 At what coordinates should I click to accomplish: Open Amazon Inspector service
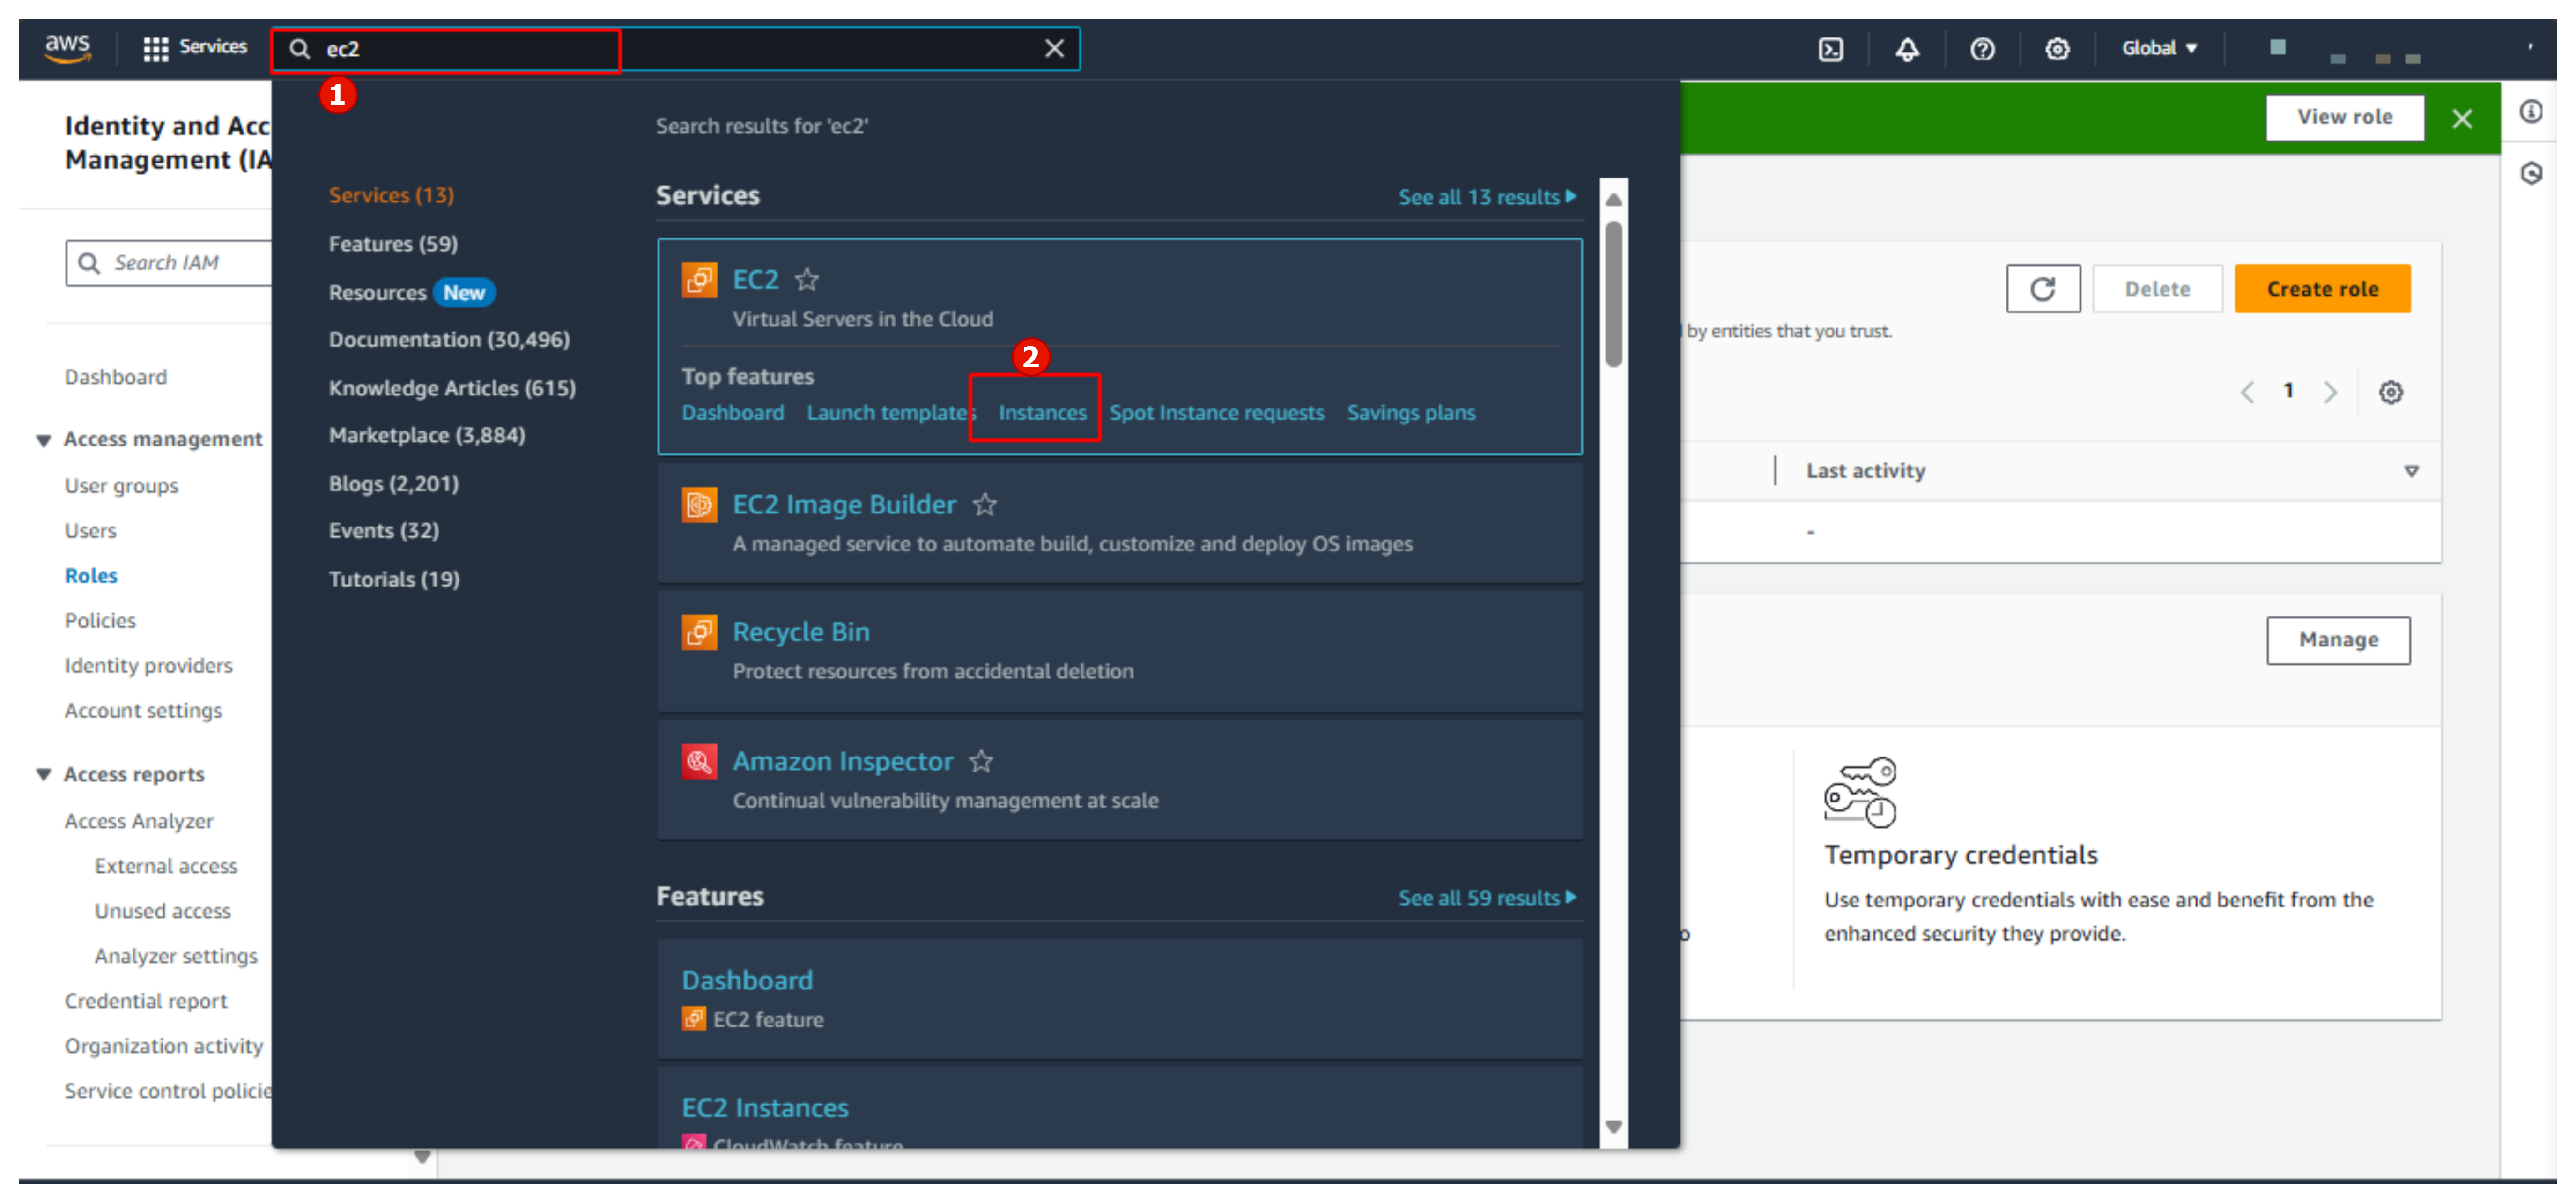[x=842, y=762]
